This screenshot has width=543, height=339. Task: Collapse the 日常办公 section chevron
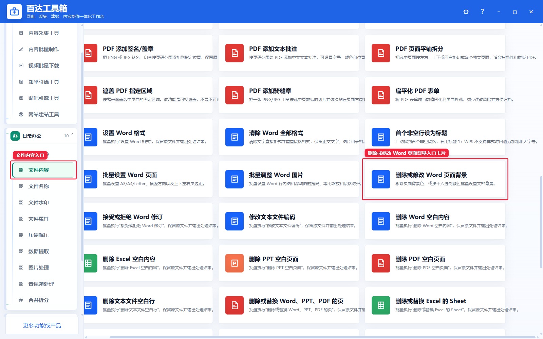72,135
